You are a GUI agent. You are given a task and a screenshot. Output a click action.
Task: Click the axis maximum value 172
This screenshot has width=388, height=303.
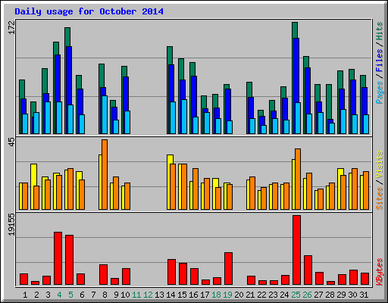click(x=11, y=27)
